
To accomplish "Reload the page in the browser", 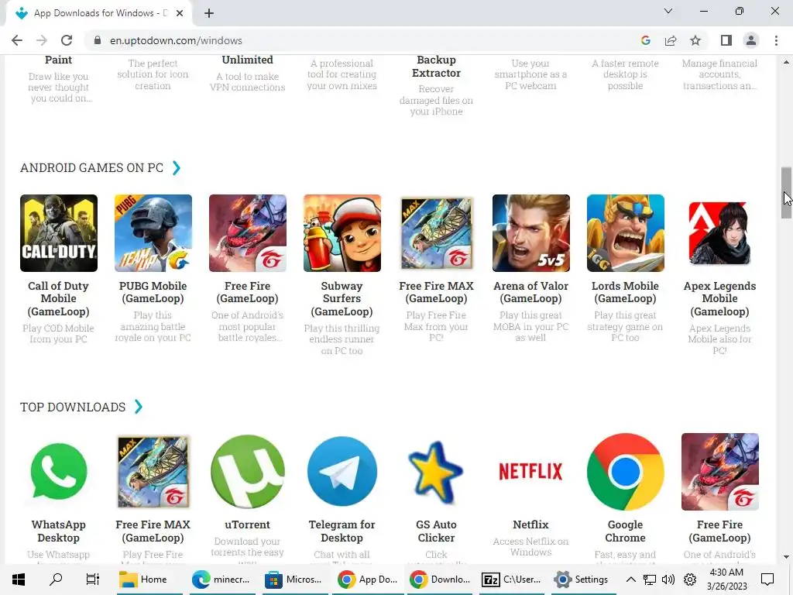I will [67, 40].
